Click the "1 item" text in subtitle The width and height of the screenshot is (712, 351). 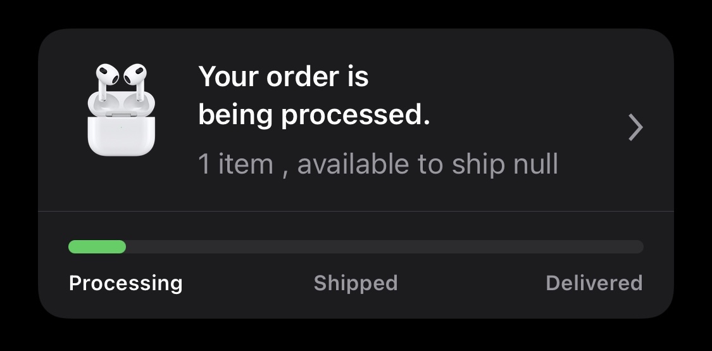pyautogui.click(x=235, y=164)
